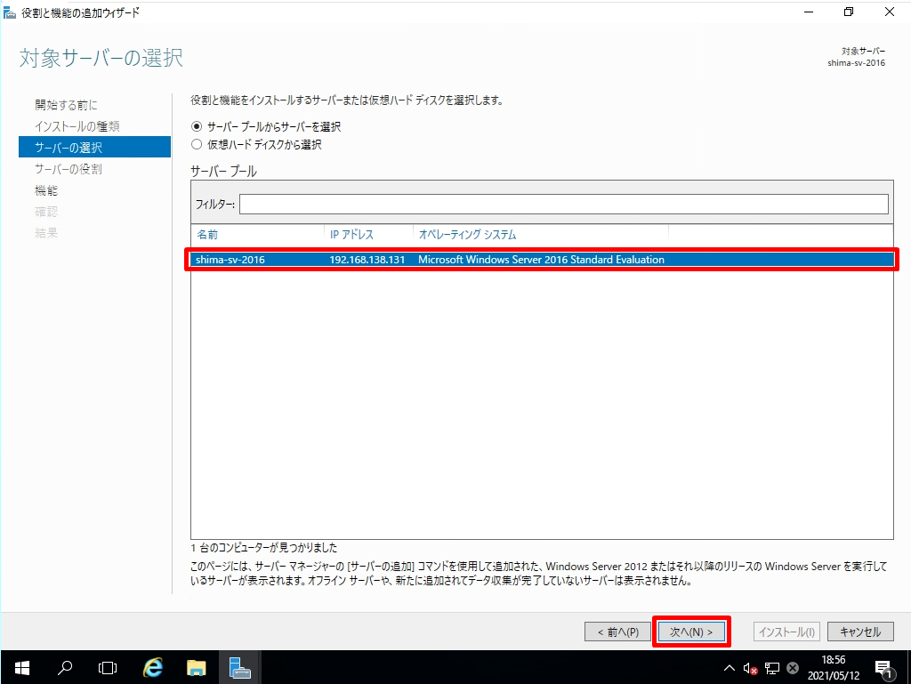Open Windows Start menu
Screen dimensions: 911x684
(x=22, y=668)
